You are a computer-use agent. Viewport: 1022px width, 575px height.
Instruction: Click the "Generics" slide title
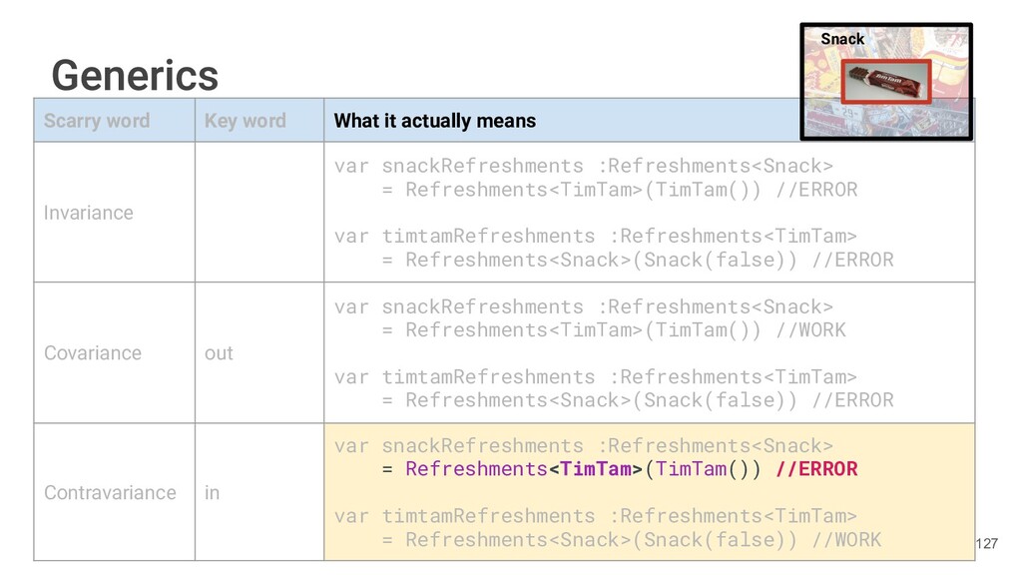click(135, 75)
